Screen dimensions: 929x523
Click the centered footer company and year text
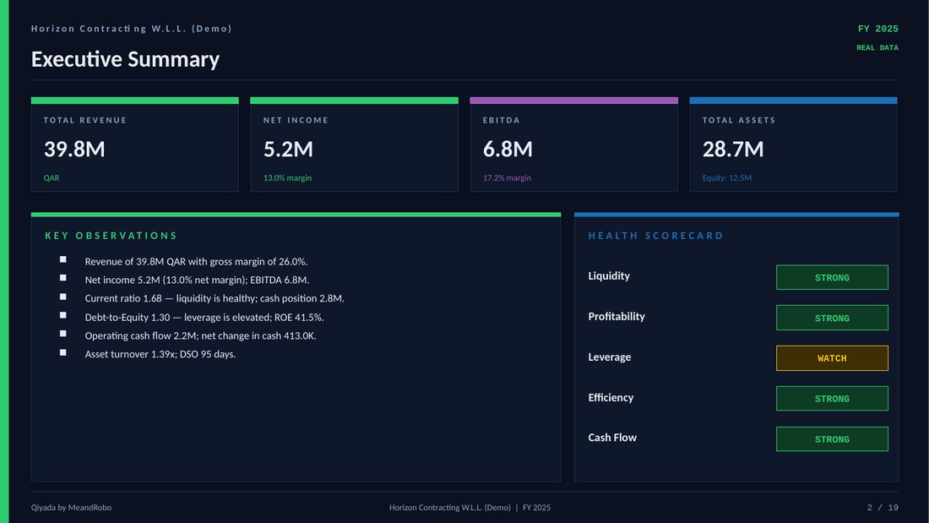(470, 508)
